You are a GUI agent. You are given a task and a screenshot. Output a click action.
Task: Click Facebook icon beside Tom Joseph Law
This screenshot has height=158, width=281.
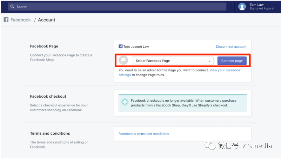[121, 46]
